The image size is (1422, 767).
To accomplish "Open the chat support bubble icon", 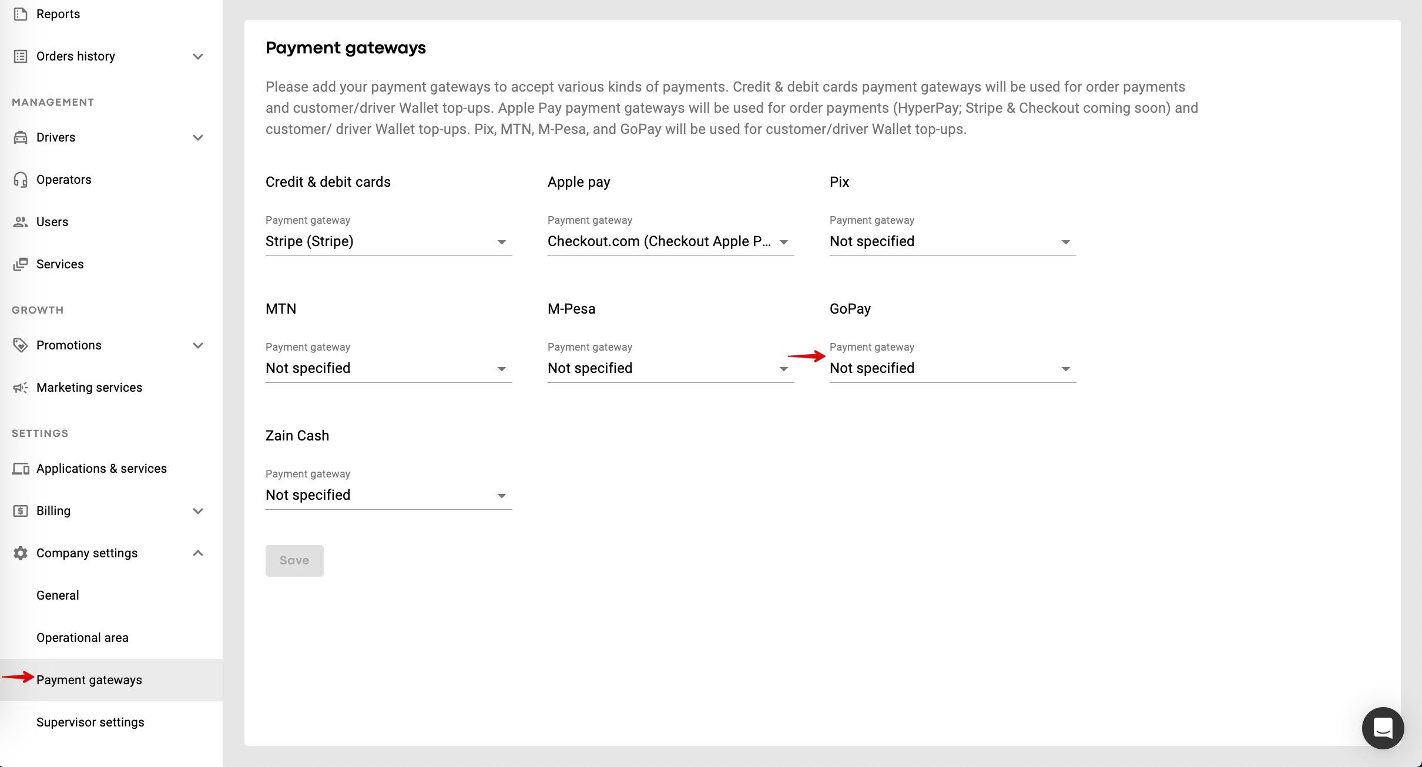I will [1383, 728].
